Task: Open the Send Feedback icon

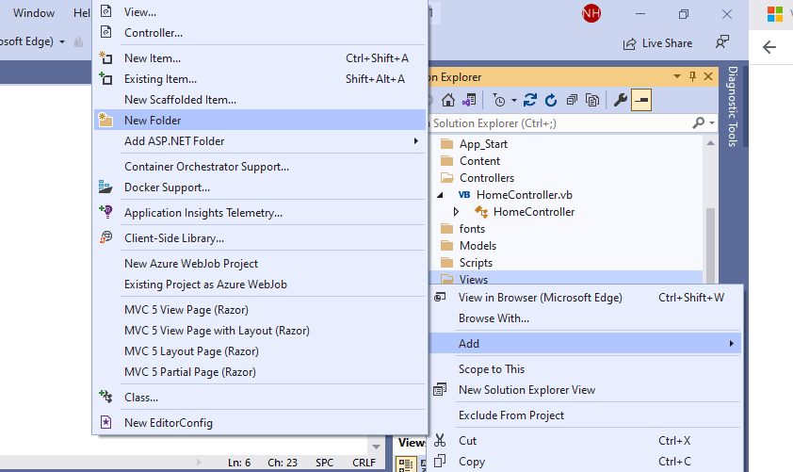Action: (x=722, y=42)
